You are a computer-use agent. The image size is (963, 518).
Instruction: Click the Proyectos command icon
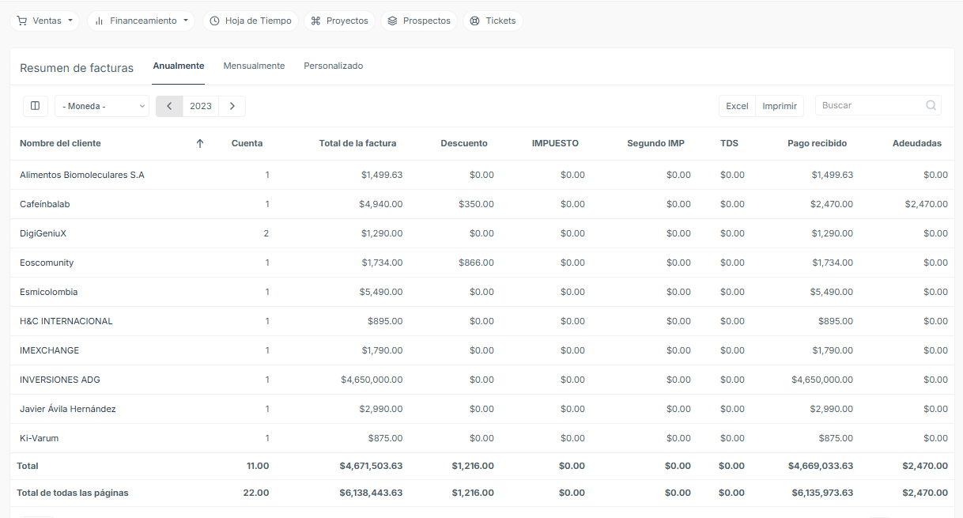click(315, 21)
